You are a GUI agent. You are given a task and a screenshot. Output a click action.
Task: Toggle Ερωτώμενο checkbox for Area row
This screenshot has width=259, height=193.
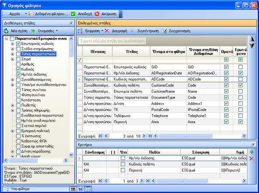pyautogui.click(x=241, y=122)
